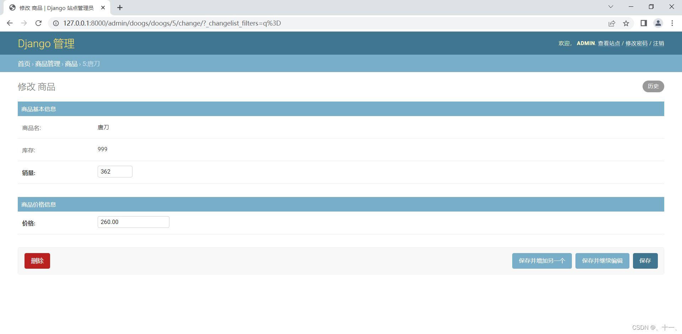Image resolution: width=682 pixels, height=334 pixels.
Task: Share this page icon
Action: coord(612,23)
